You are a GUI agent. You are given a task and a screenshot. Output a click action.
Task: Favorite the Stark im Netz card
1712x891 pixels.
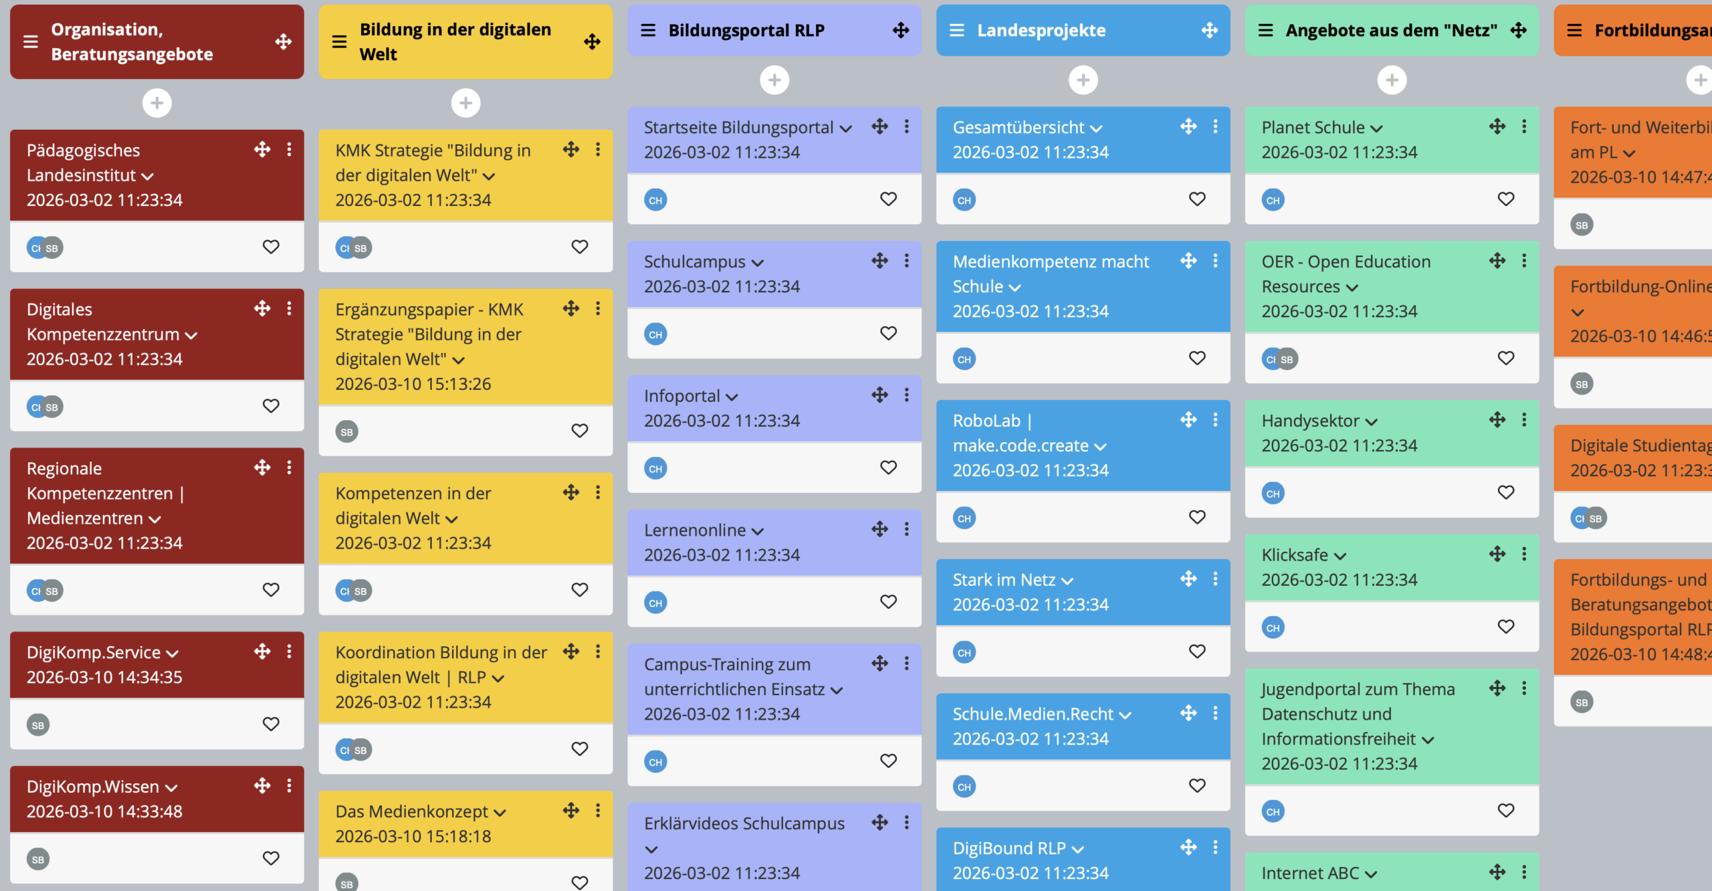coord(1197,652)
